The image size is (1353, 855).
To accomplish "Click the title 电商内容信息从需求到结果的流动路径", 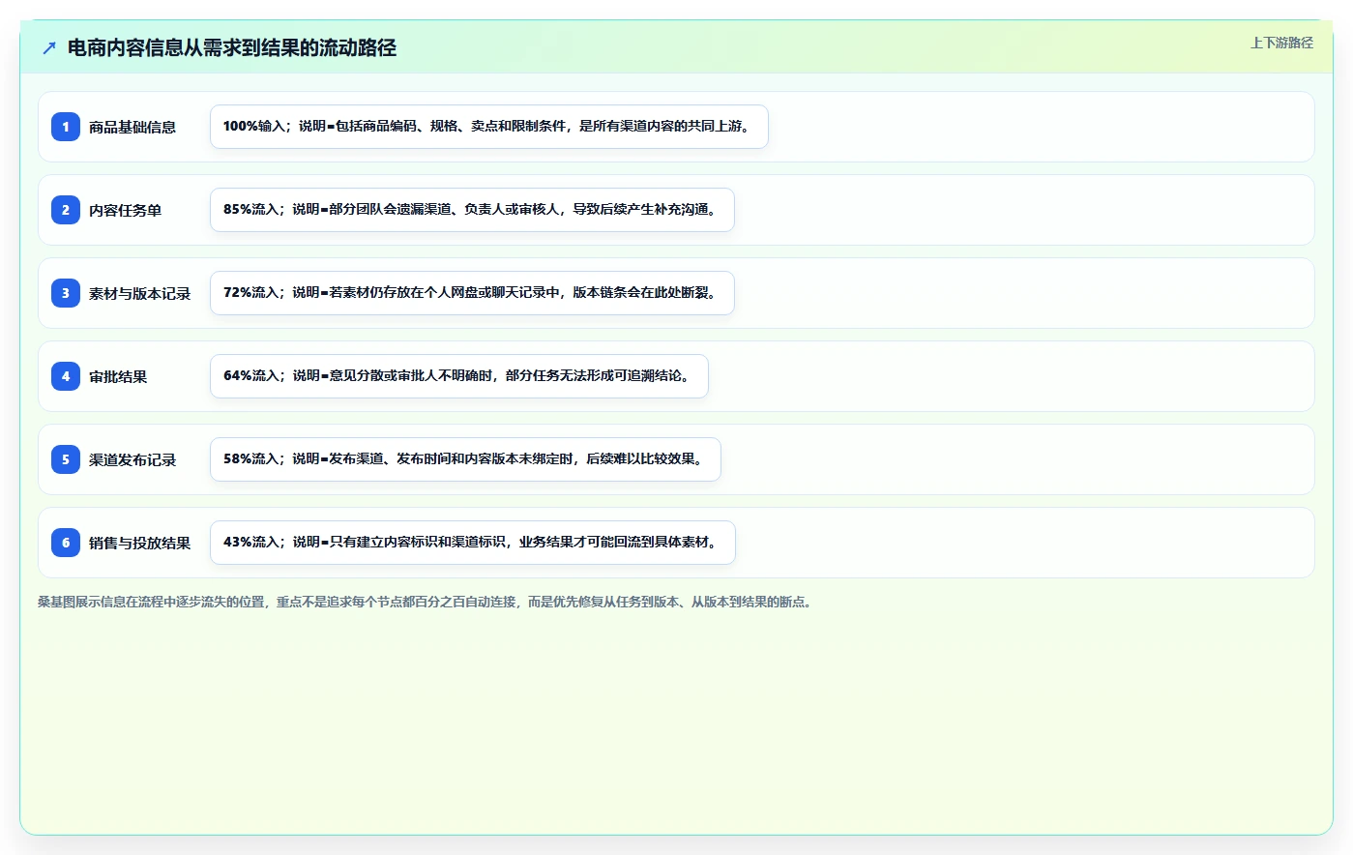I will tap(232, 47).
